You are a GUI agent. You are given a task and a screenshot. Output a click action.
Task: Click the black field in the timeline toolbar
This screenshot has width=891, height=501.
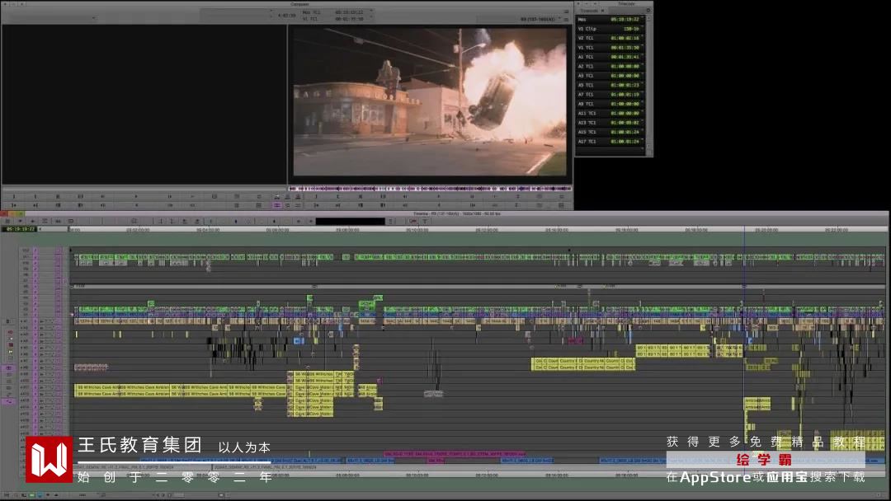click(350, 221)
